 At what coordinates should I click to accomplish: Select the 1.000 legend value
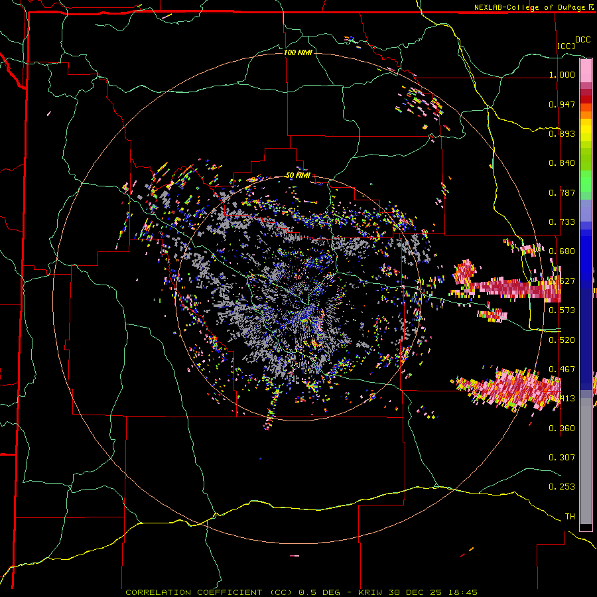pyautogui.click(x=562, y=74)
